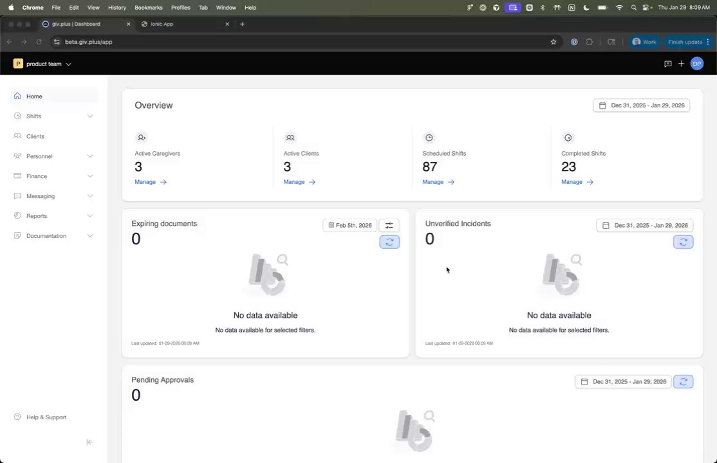Close the Ionic App tab

tap(227, 24)
